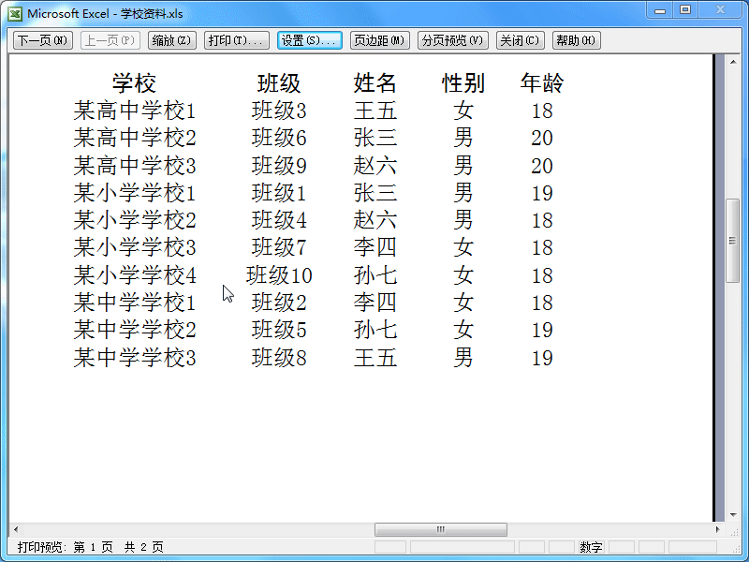Click the cell 班级3
The width and height of the screenshot is (749, 562).
(x=279, y=111)
